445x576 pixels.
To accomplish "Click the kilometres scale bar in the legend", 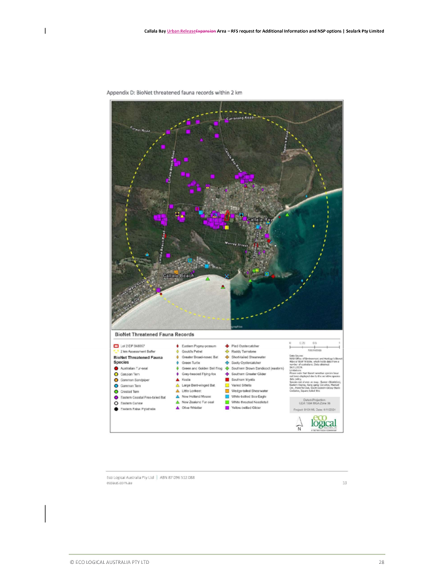I will click(x=314, y=346).
